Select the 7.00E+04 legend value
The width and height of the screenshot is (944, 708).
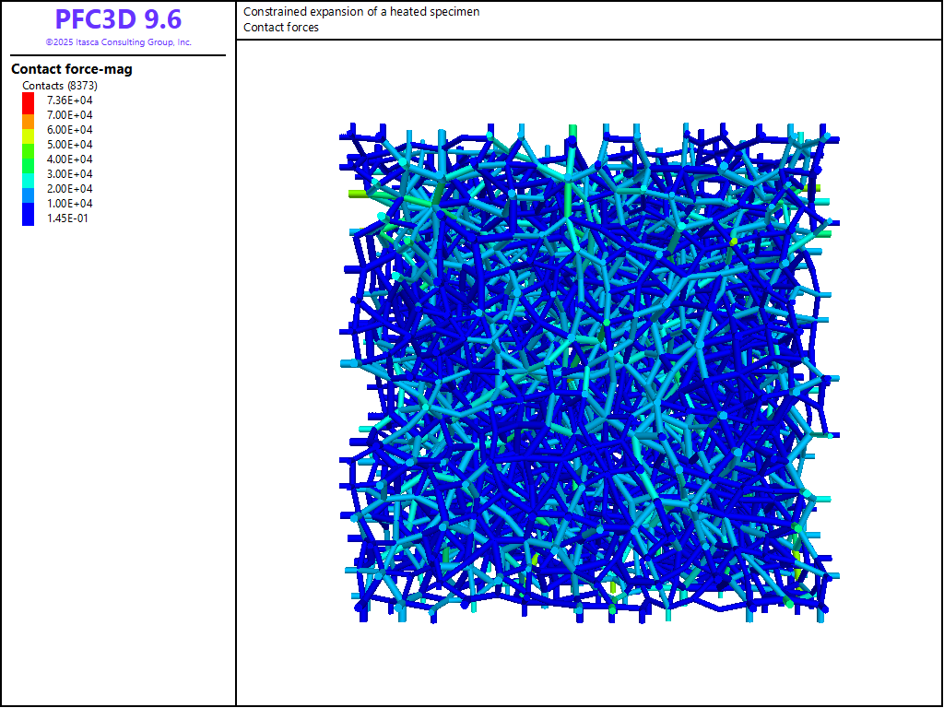click(70, 115)
